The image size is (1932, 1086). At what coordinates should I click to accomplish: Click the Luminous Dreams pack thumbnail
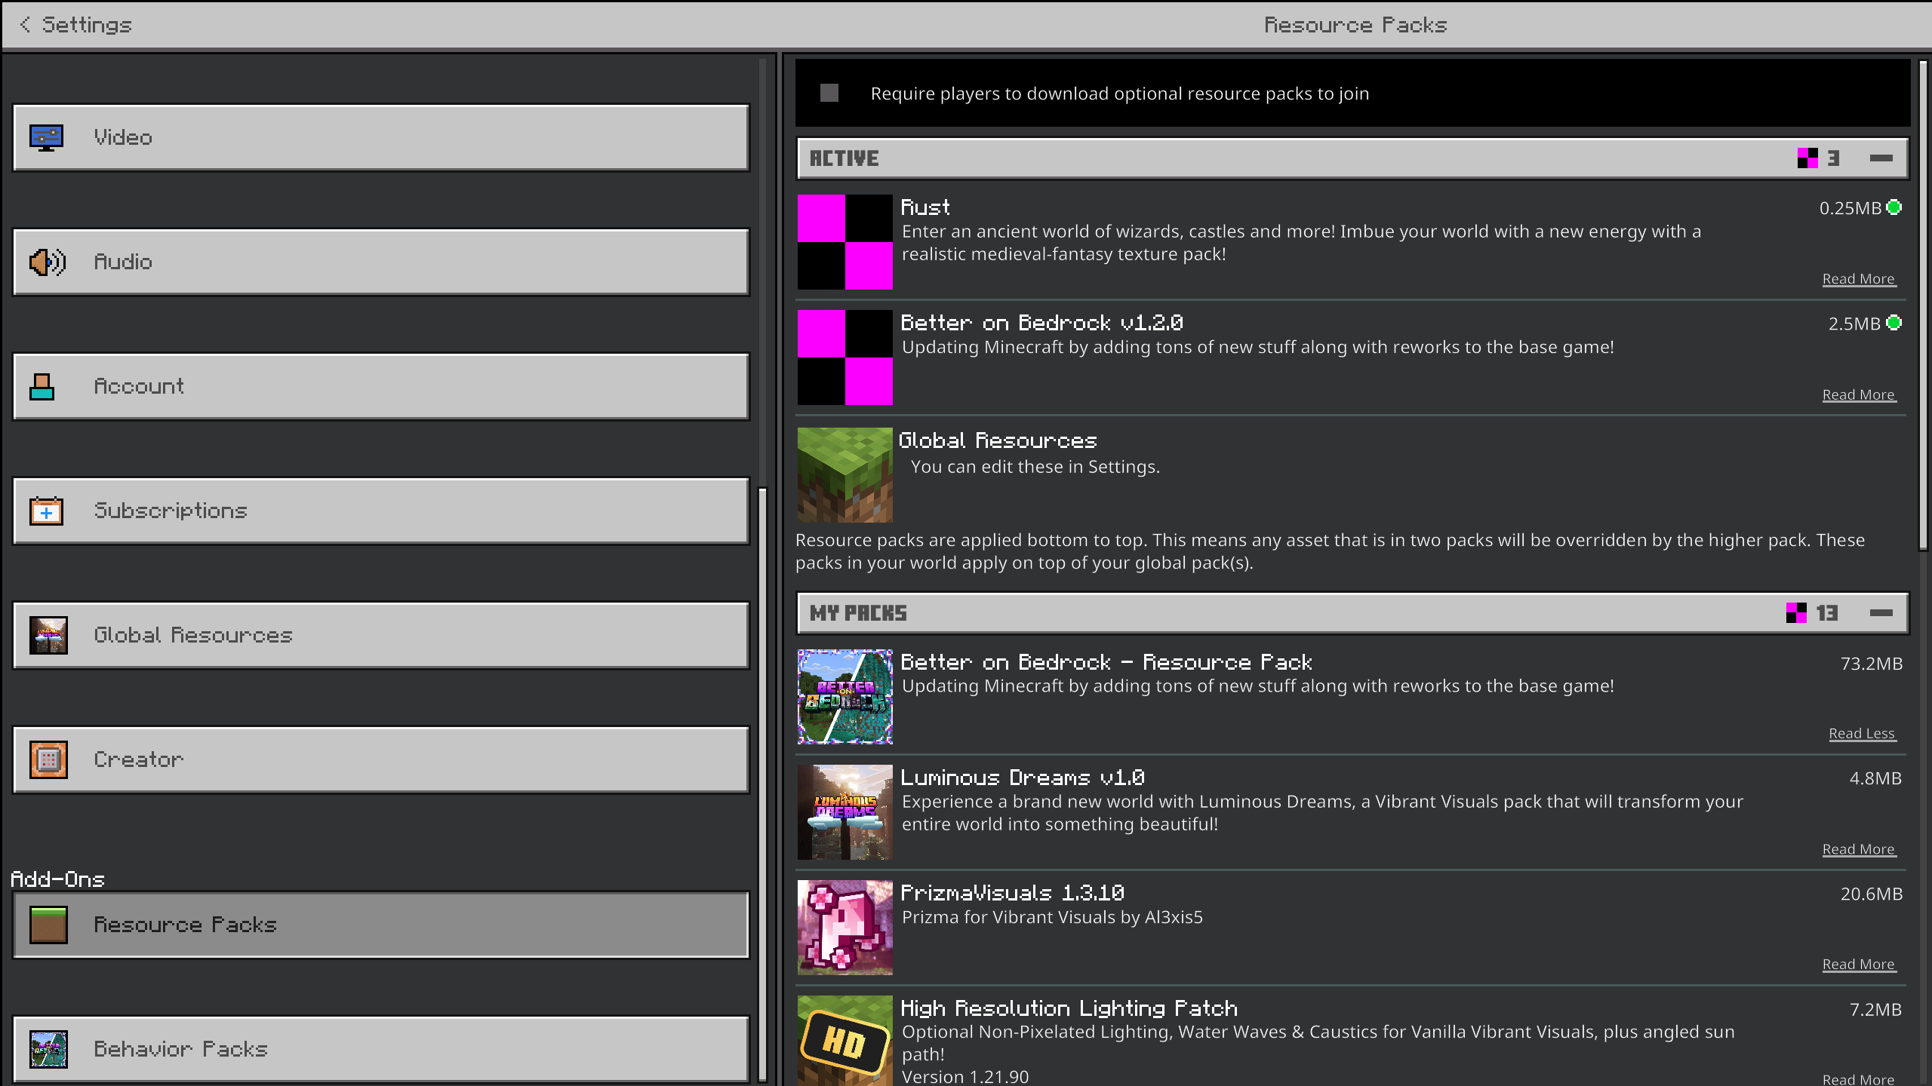coord(844,812)
